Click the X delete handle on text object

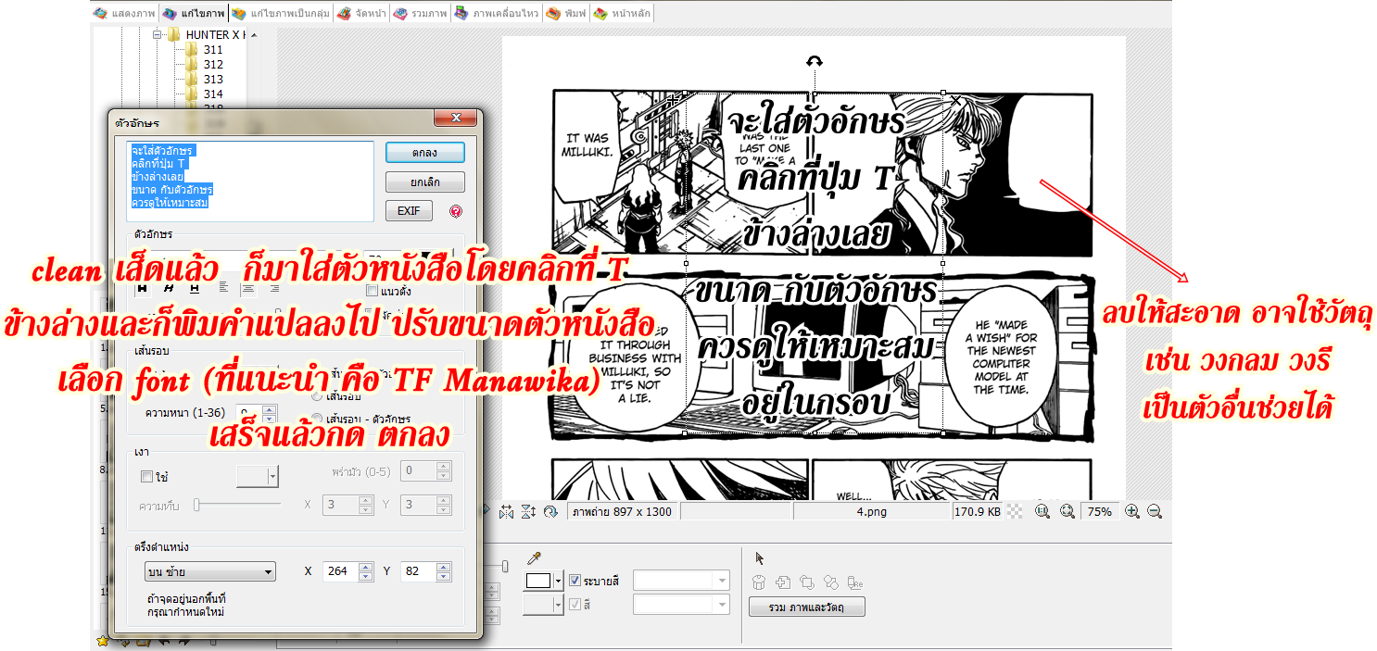click(x=955, y=100)
